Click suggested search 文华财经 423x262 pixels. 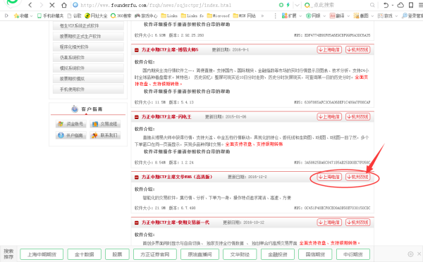tap(240, 254)
